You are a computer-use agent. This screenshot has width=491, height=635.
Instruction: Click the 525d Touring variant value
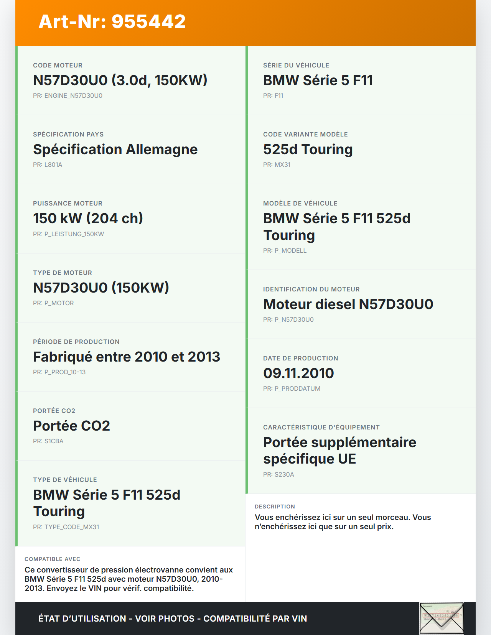(308, 149)
